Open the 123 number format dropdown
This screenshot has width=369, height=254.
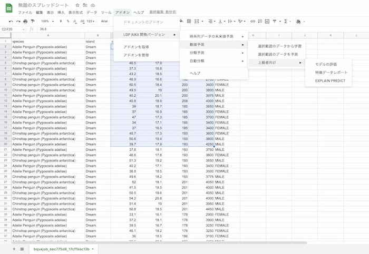click(90, 22)
